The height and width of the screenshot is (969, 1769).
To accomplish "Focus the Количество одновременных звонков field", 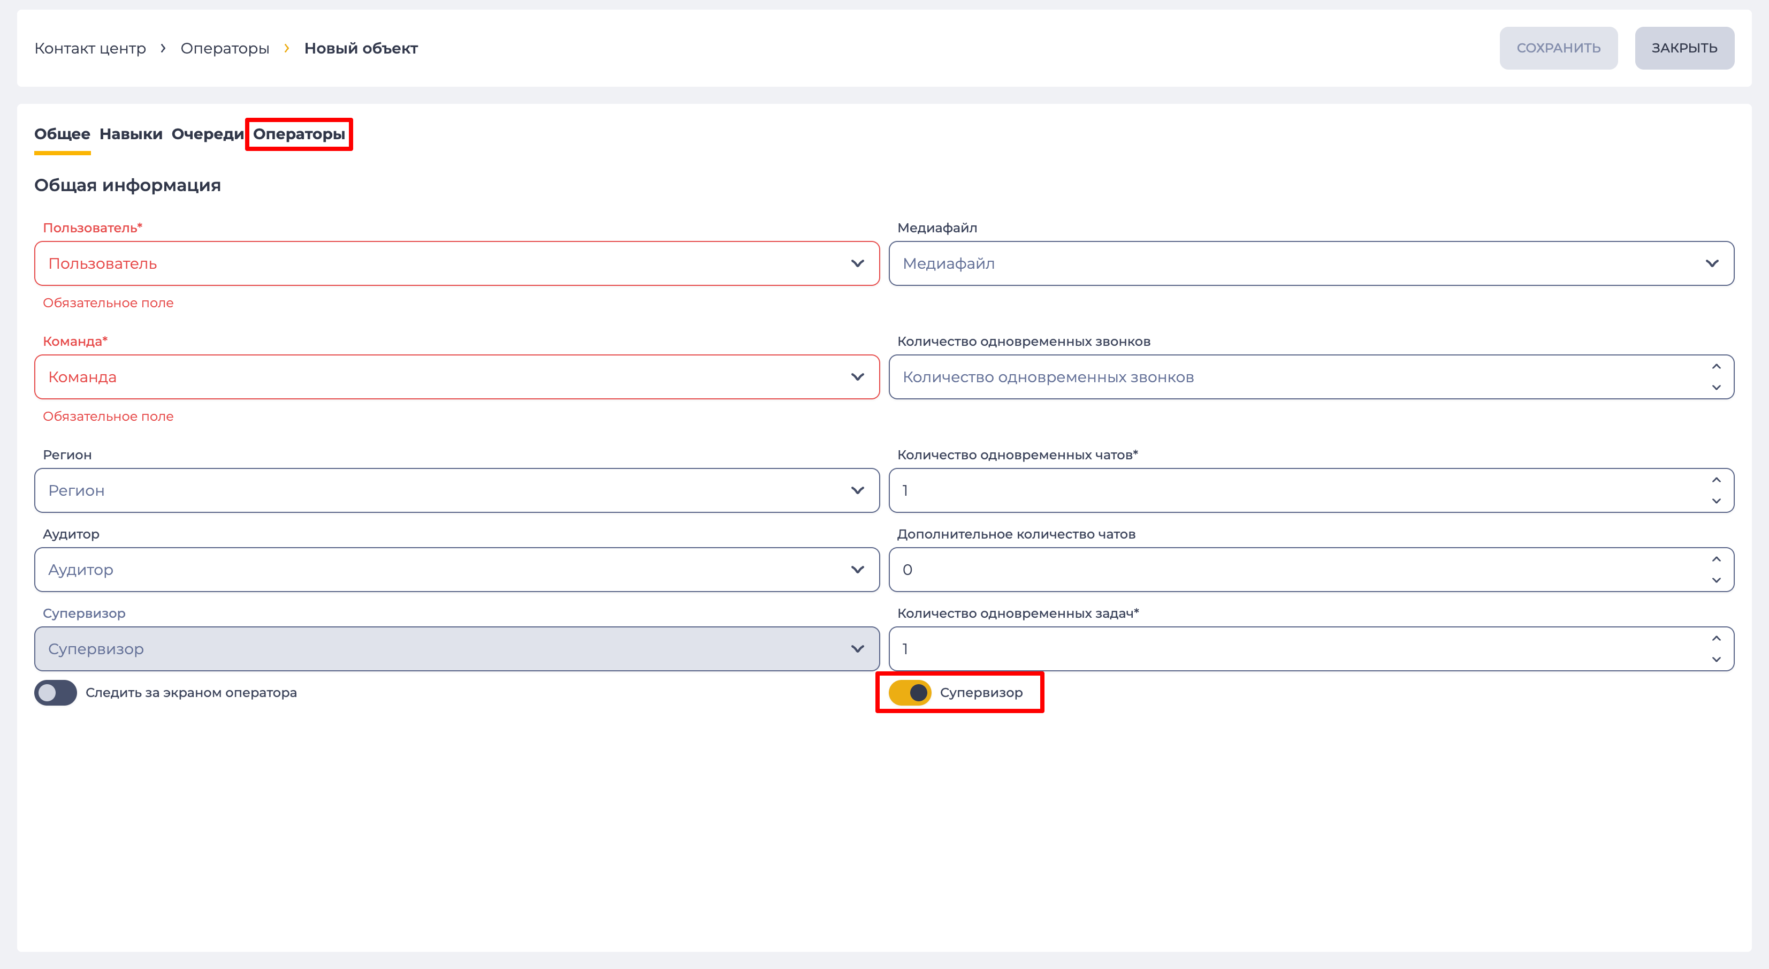I will [1311, 376].
